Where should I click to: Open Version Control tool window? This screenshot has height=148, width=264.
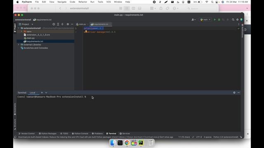[26, 134]
